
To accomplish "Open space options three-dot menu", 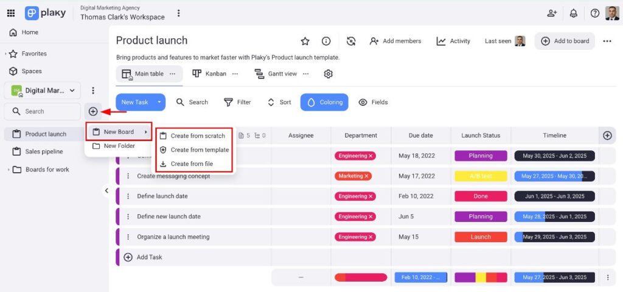I will click(93, 91).
